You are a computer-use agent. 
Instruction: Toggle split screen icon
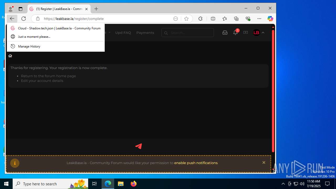coord(213,19)
